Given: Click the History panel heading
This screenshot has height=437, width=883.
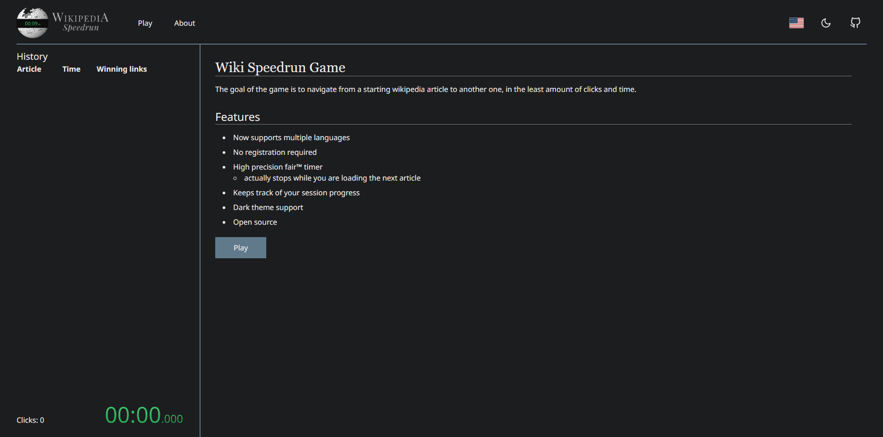Looking at the screenshot, I should tap(32, 57).
